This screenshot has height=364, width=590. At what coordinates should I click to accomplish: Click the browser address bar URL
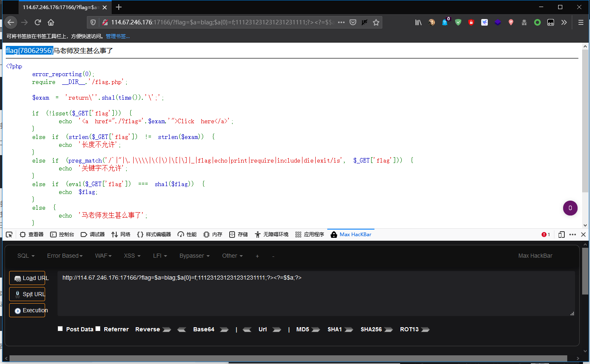pos(222,22)
